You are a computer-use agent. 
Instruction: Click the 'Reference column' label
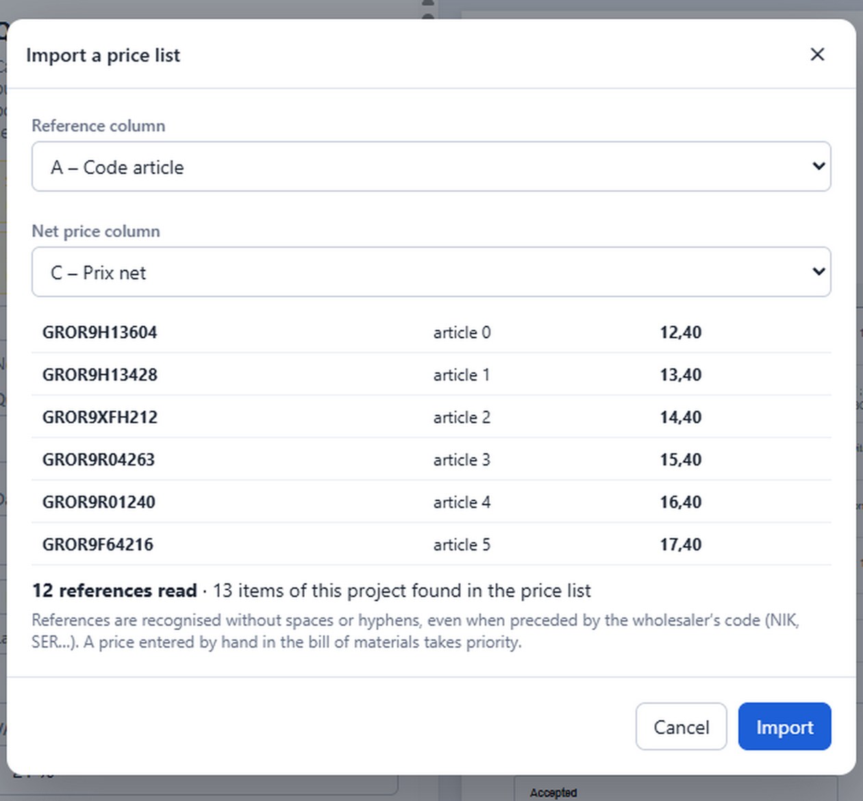[99, 126]
